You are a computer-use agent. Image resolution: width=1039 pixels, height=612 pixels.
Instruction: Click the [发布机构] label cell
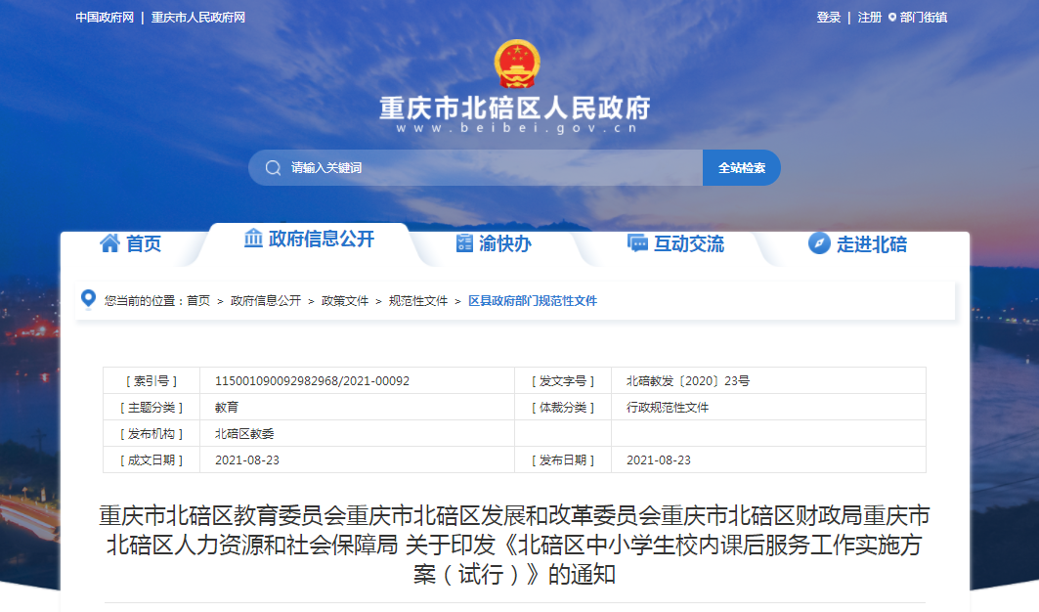click(152, 434)
